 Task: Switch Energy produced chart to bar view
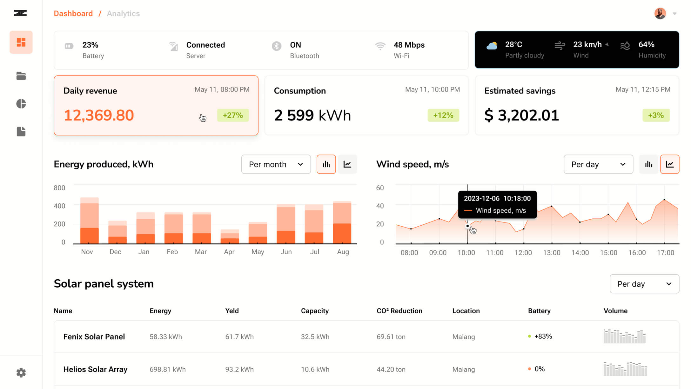click(326, 164)
